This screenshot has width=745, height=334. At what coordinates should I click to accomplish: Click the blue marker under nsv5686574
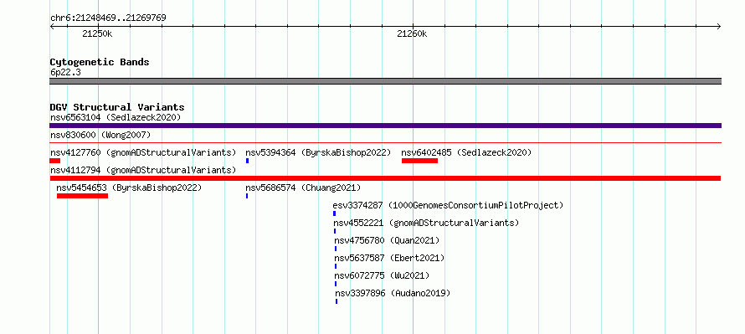[247, 196]
